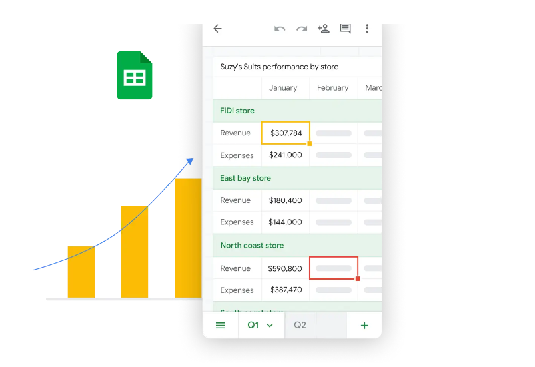535x367 pixels.
Task: Add a new sheet with plus icon
Action: [x=364, y=325]
